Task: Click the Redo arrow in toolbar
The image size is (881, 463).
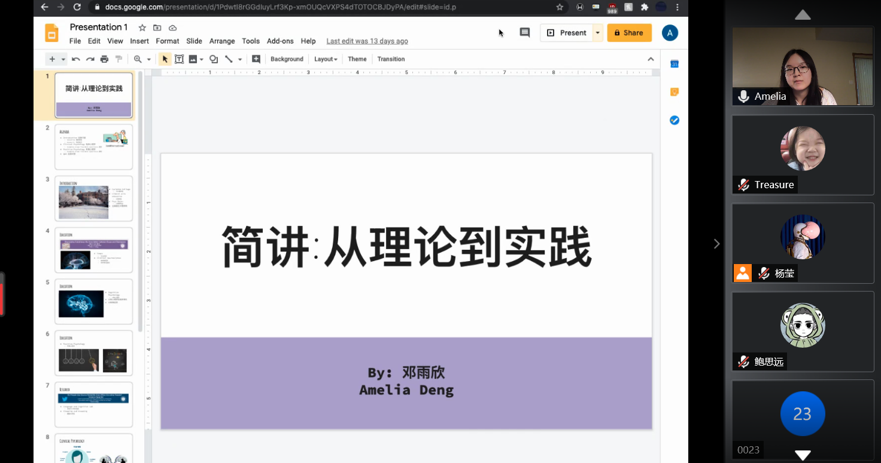Action: [x=90, y=59]
